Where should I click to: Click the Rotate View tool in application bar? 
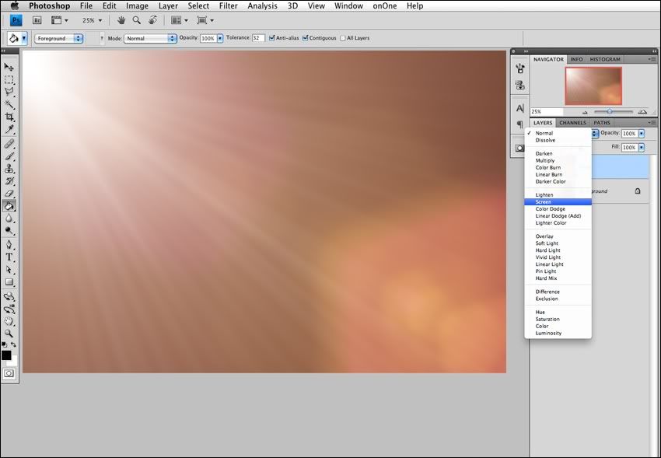152,19
